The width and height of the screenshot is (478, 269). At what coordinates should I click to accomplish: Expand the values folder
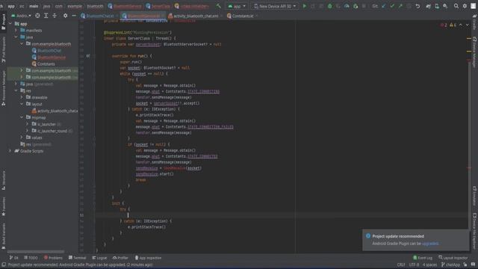pyautogui.click(x=22, y=137)
